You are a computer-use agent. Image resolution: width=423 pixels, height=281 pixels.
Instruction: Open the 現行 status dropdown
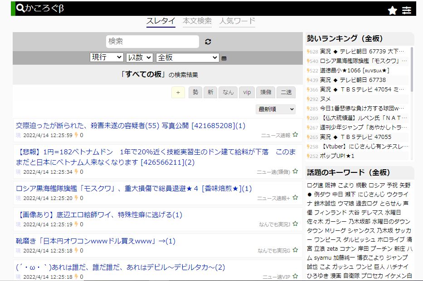coord(107,57)
